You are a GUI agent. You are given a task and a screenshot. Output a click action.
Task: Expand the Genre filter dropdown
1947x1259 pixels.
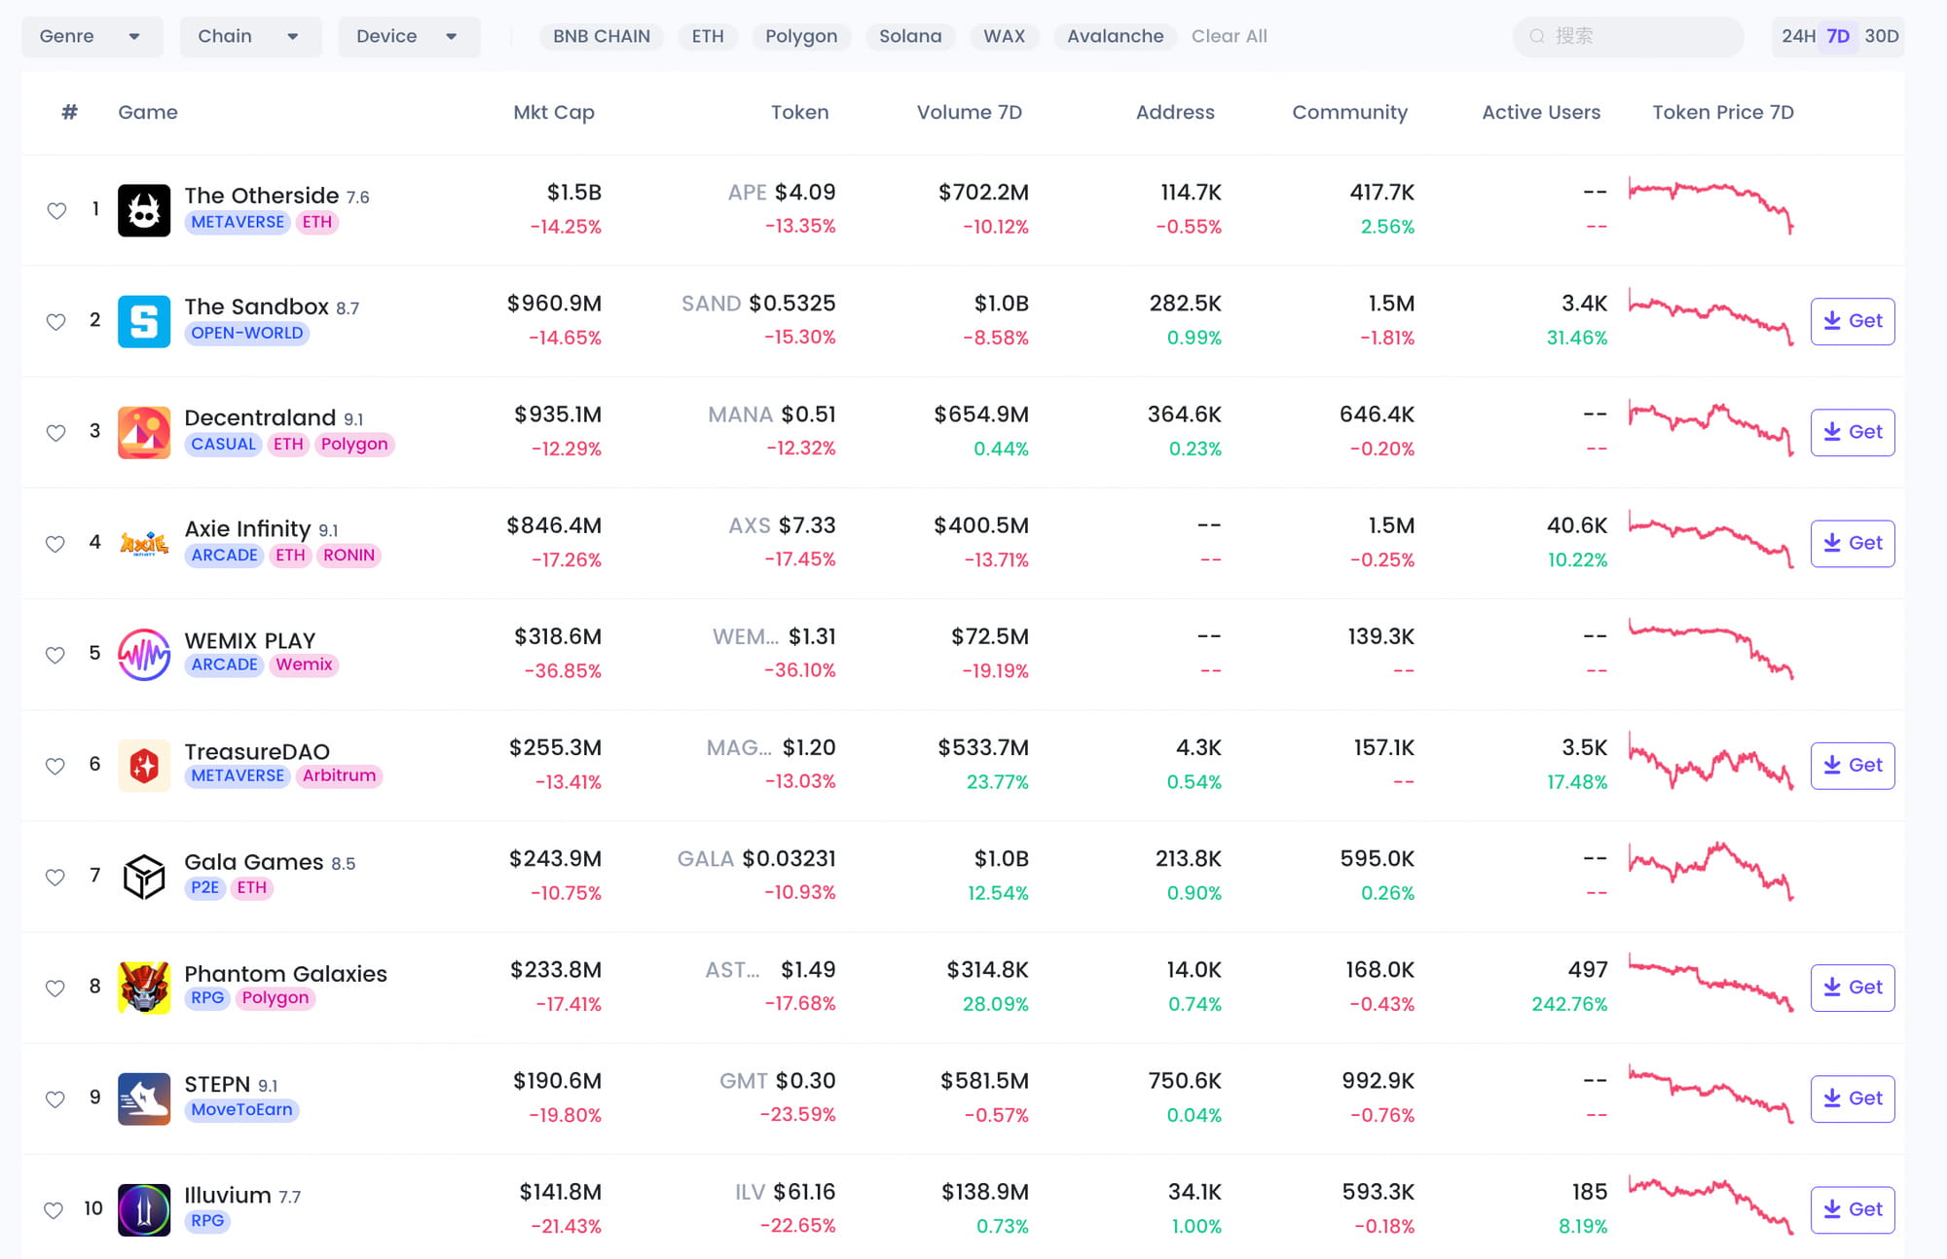click(92, 36)
